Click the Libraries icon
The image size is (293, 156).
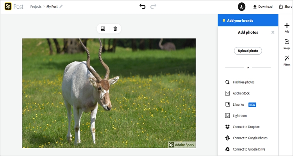(x=227, y=105)
